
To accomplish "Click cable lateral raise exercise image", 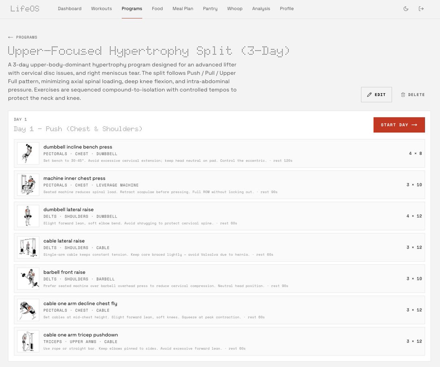I will click(x=28, y=247).
